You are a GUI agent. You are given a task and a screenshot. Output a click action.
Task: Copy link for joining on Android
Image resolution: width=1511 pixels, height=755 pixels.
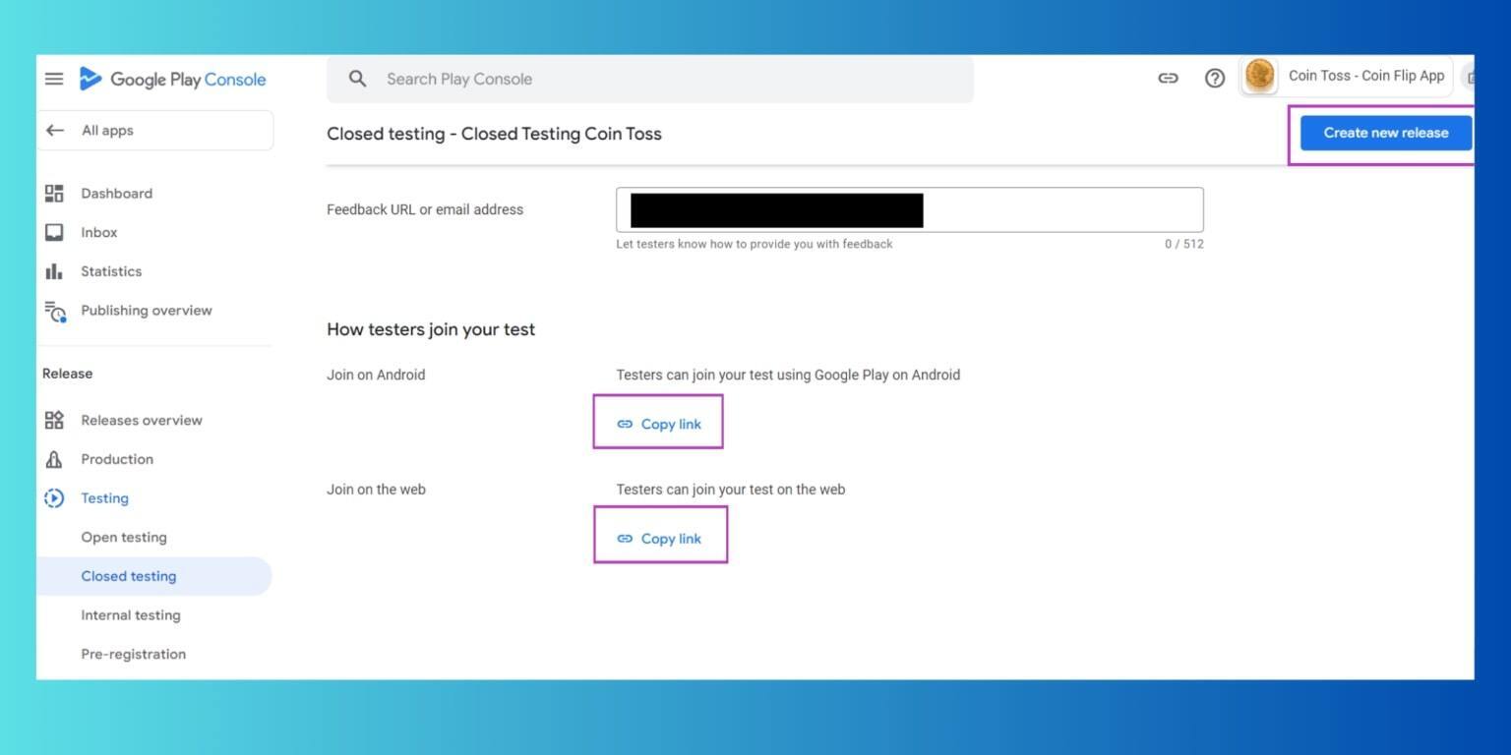tap(659, 425)
